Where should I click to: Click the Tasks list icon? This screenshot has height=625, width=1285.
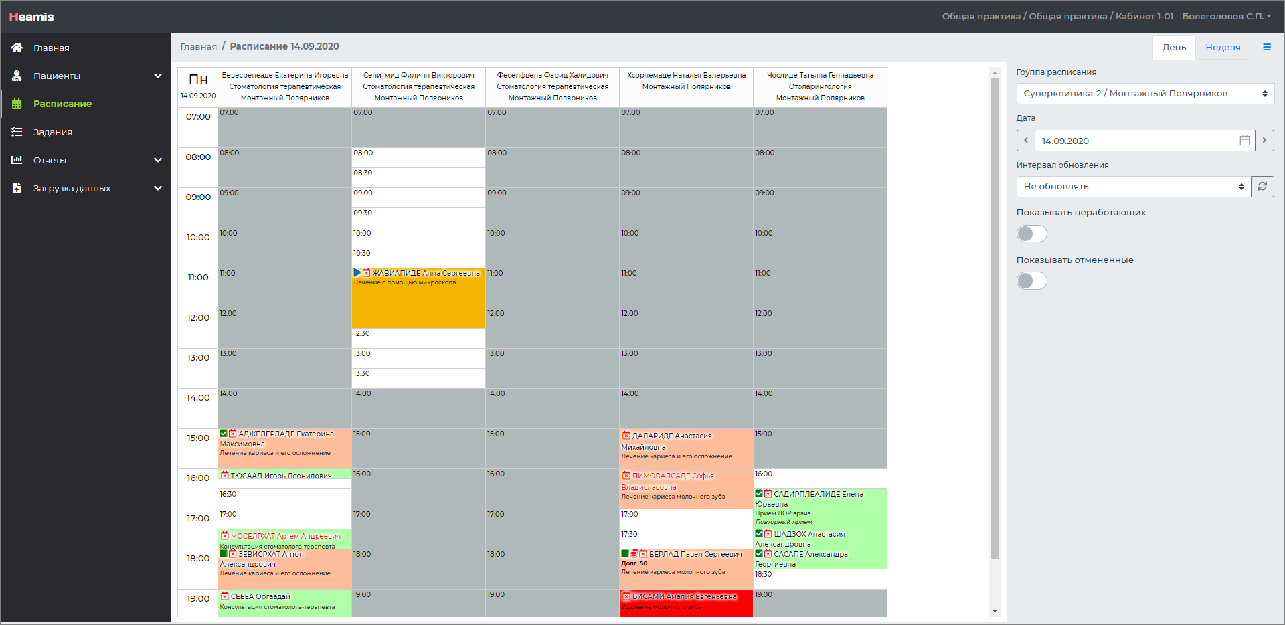17,132
